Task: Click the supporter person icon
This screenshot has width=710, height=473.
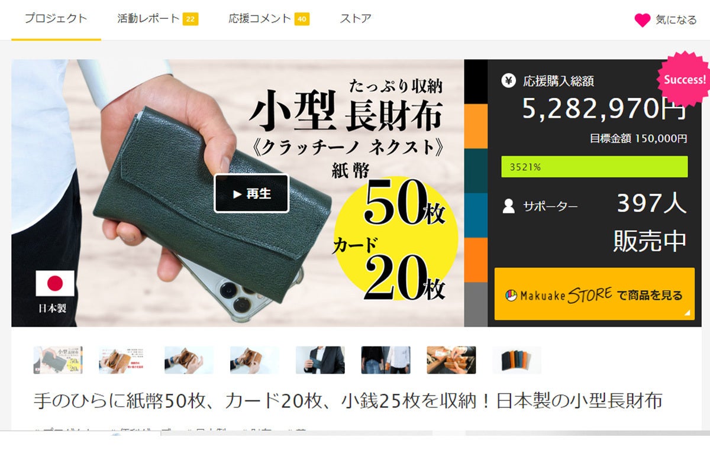Action: 508,206
